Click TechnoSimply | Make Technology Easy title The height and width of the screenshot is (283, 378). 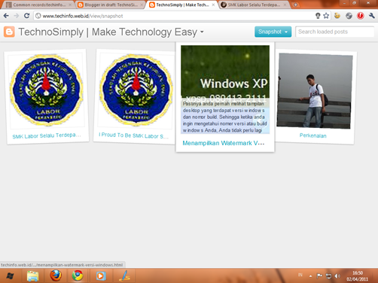point(108,32)
